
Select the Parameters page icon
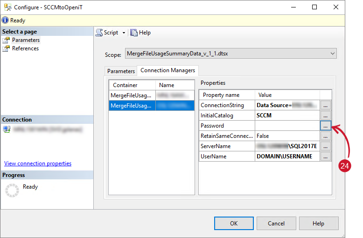pyautogui.click(x=6, y=40)
